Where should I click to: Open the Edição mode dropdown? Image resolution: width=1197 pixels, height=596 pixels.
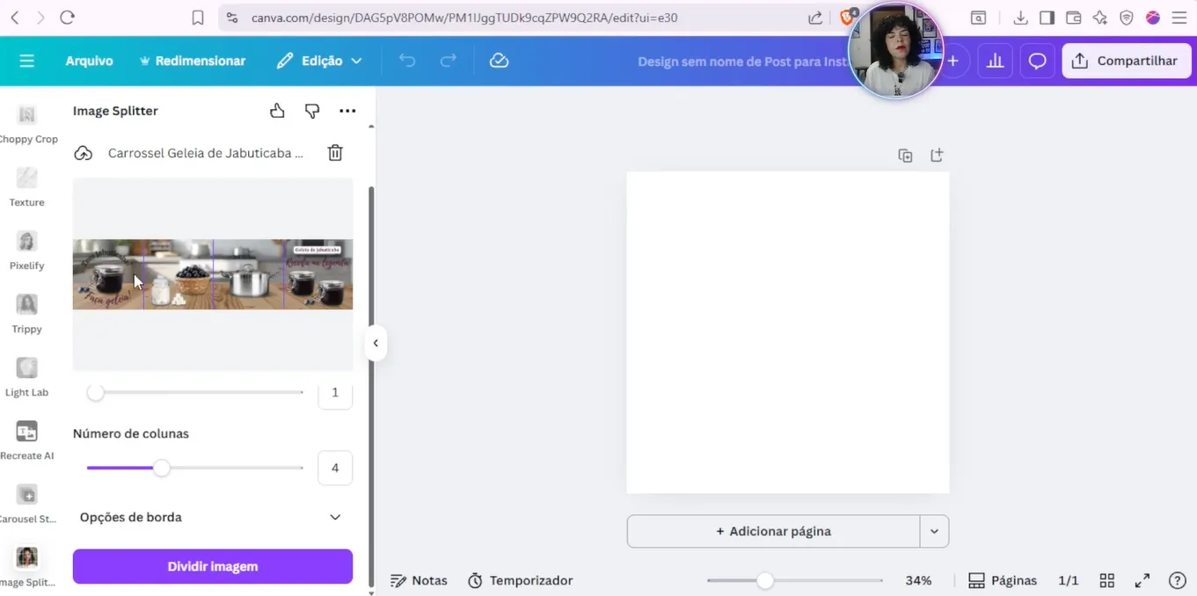(319, 61)
